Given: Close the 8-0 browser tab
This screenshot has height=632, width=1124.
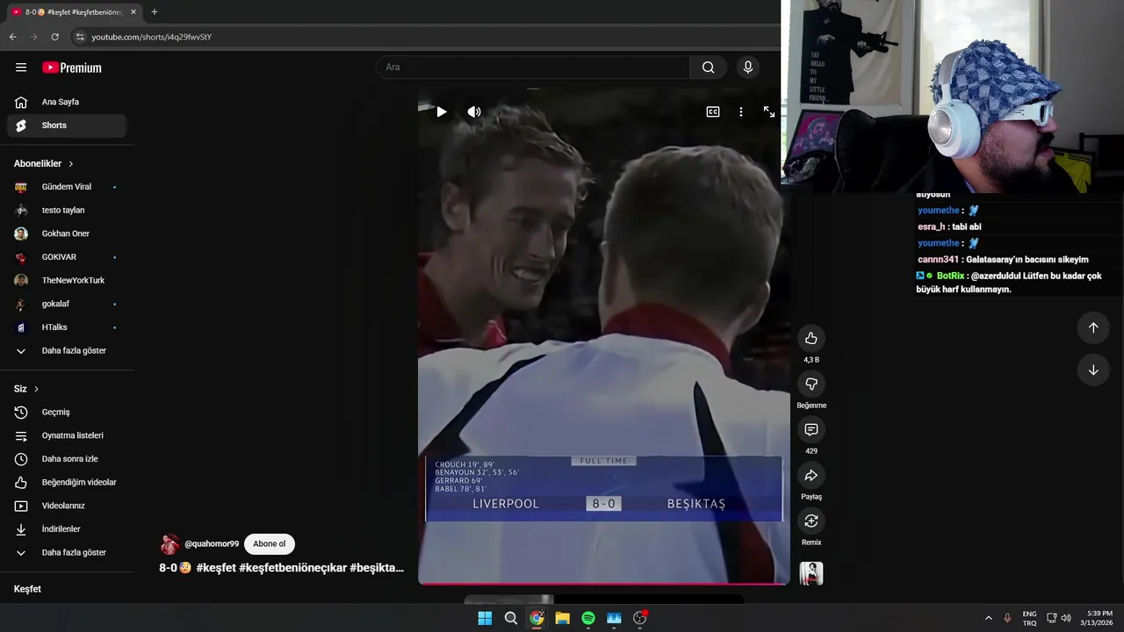Looking at the screenshot, I should (x=133, y=12).
